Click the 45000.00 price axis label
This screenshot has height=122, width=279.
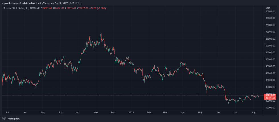270,66
